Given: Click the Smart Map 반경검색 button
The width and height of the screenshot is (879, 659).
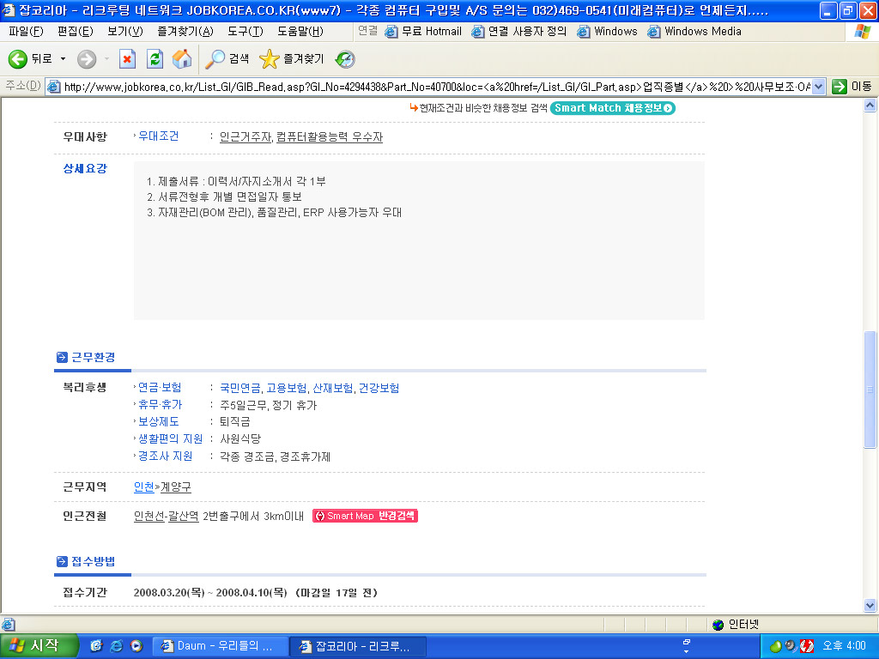Looking at the screenshot, I should (365, 516).
